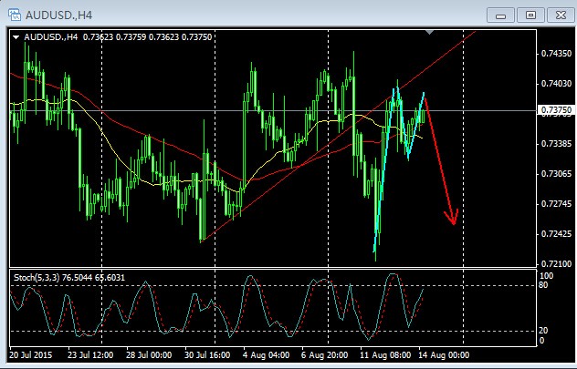Expand the chart dropdown triangle beside AUDUSD.,H4
This screenshot has width=577, height=369.
16,37
